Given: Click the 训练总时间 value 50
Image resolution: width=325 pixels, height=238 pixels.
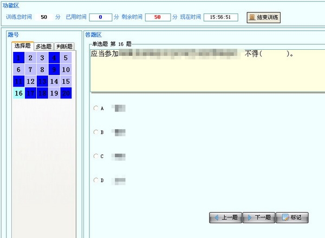Looking at the screenshot, I should pos(44,17).
